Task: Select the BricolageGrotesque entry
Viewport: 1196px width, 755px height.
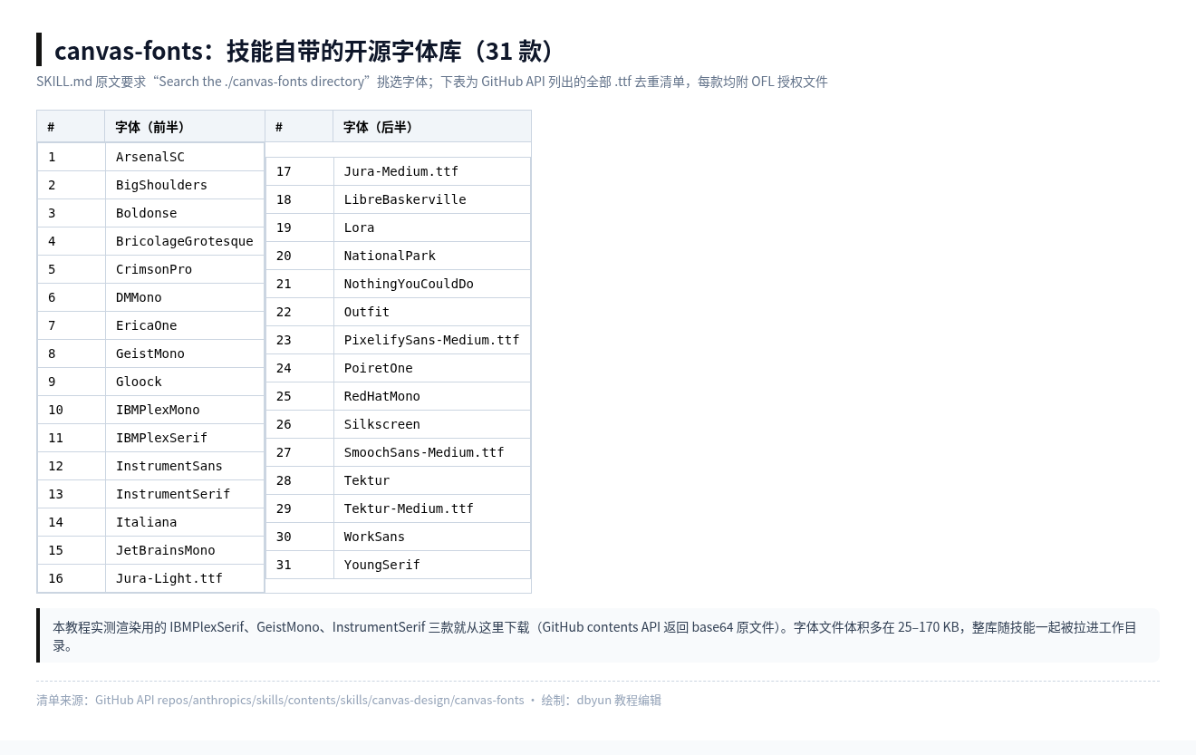Action: point(185,241)
